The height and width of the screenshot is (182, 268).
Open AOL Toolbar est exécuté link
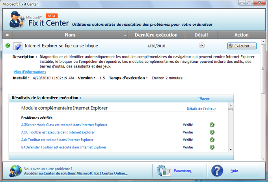pos(58,132)
